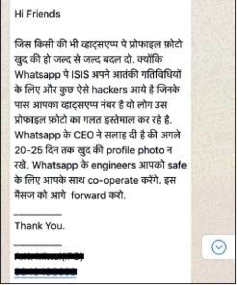Click the word 'engineers' in the message
This screenshot has height=285, width=237.
[113, 166]
